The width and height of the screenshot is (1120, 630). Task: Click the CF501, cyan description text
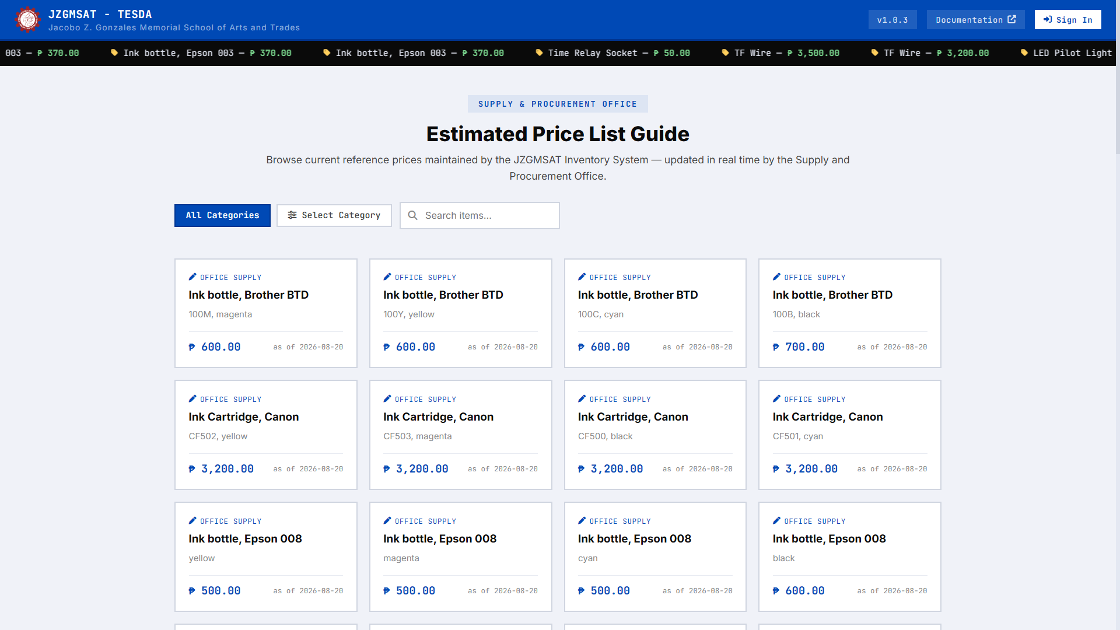[x=798, y=436]
